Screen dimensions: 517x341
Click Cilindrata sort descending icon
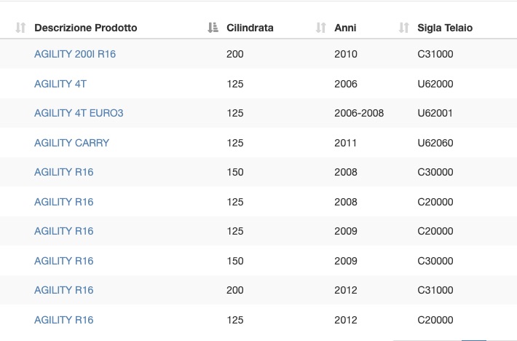[x=213, y=28]
